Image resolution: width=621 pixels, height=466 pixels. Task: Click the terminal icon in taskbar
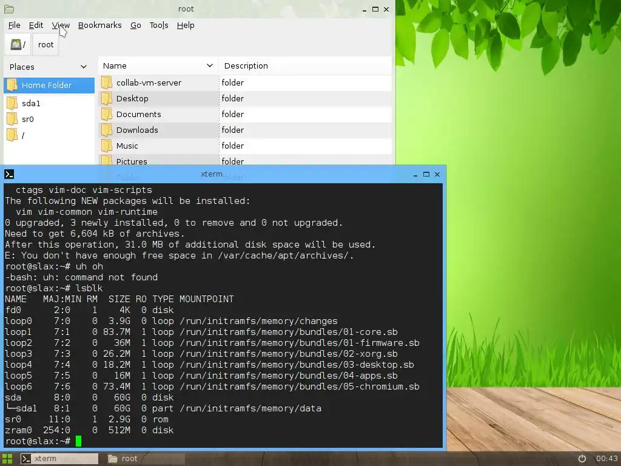26,459
